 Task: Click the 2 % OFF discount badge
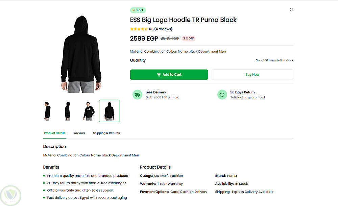pyautogui.click(x=189, y=38)
